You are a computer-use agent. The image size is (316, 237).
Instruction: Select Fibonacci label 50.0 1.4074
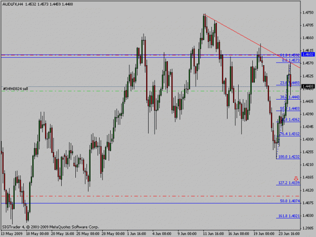click(x=290, y=201)
